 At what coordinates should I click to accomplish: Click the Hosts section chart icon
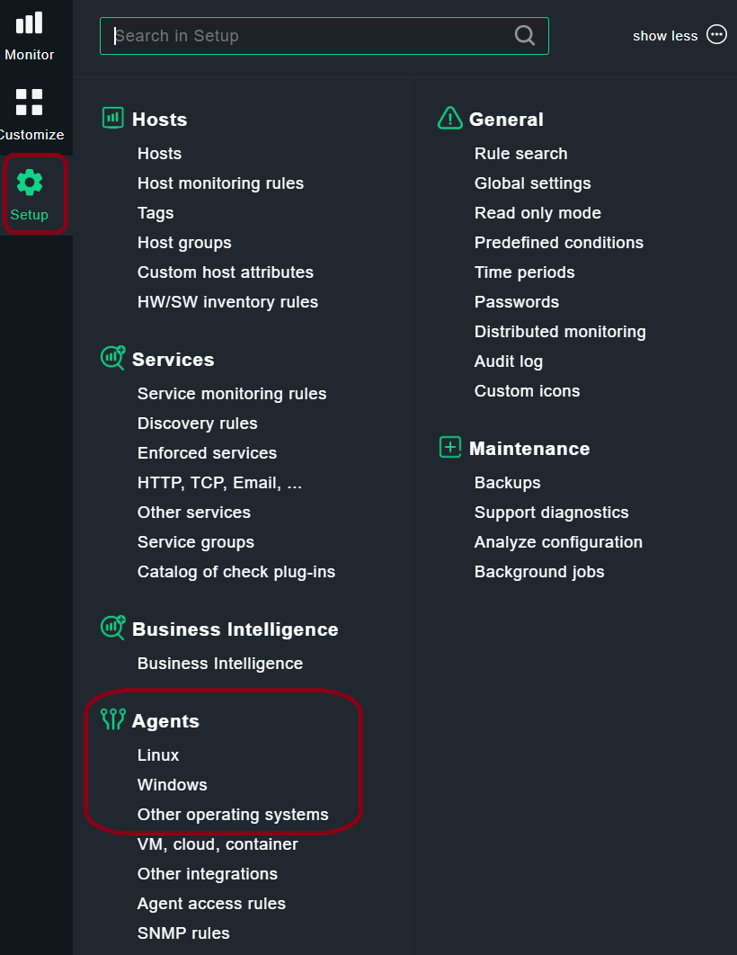tap(112, 118)
